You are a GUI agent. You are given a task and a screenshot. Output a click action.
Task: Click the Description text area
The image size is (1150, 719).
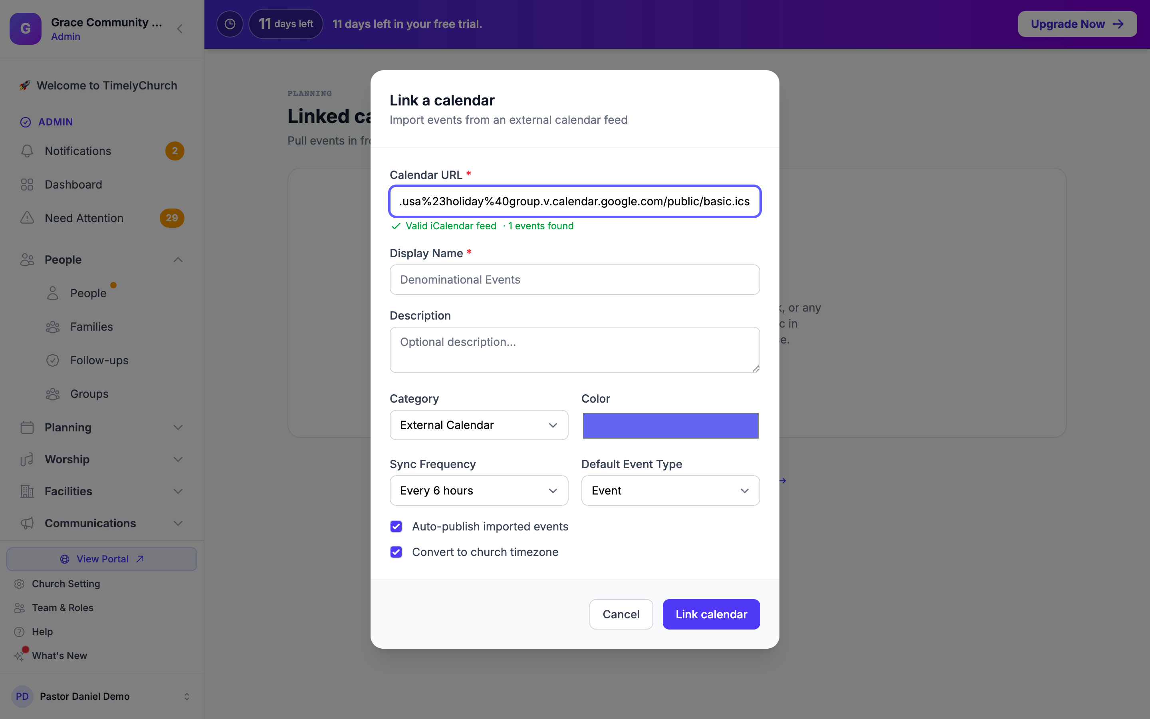click(575, 350)
